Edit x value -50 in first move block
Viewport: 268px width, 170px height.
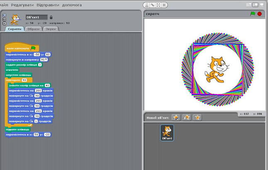[x=37, y=54]
